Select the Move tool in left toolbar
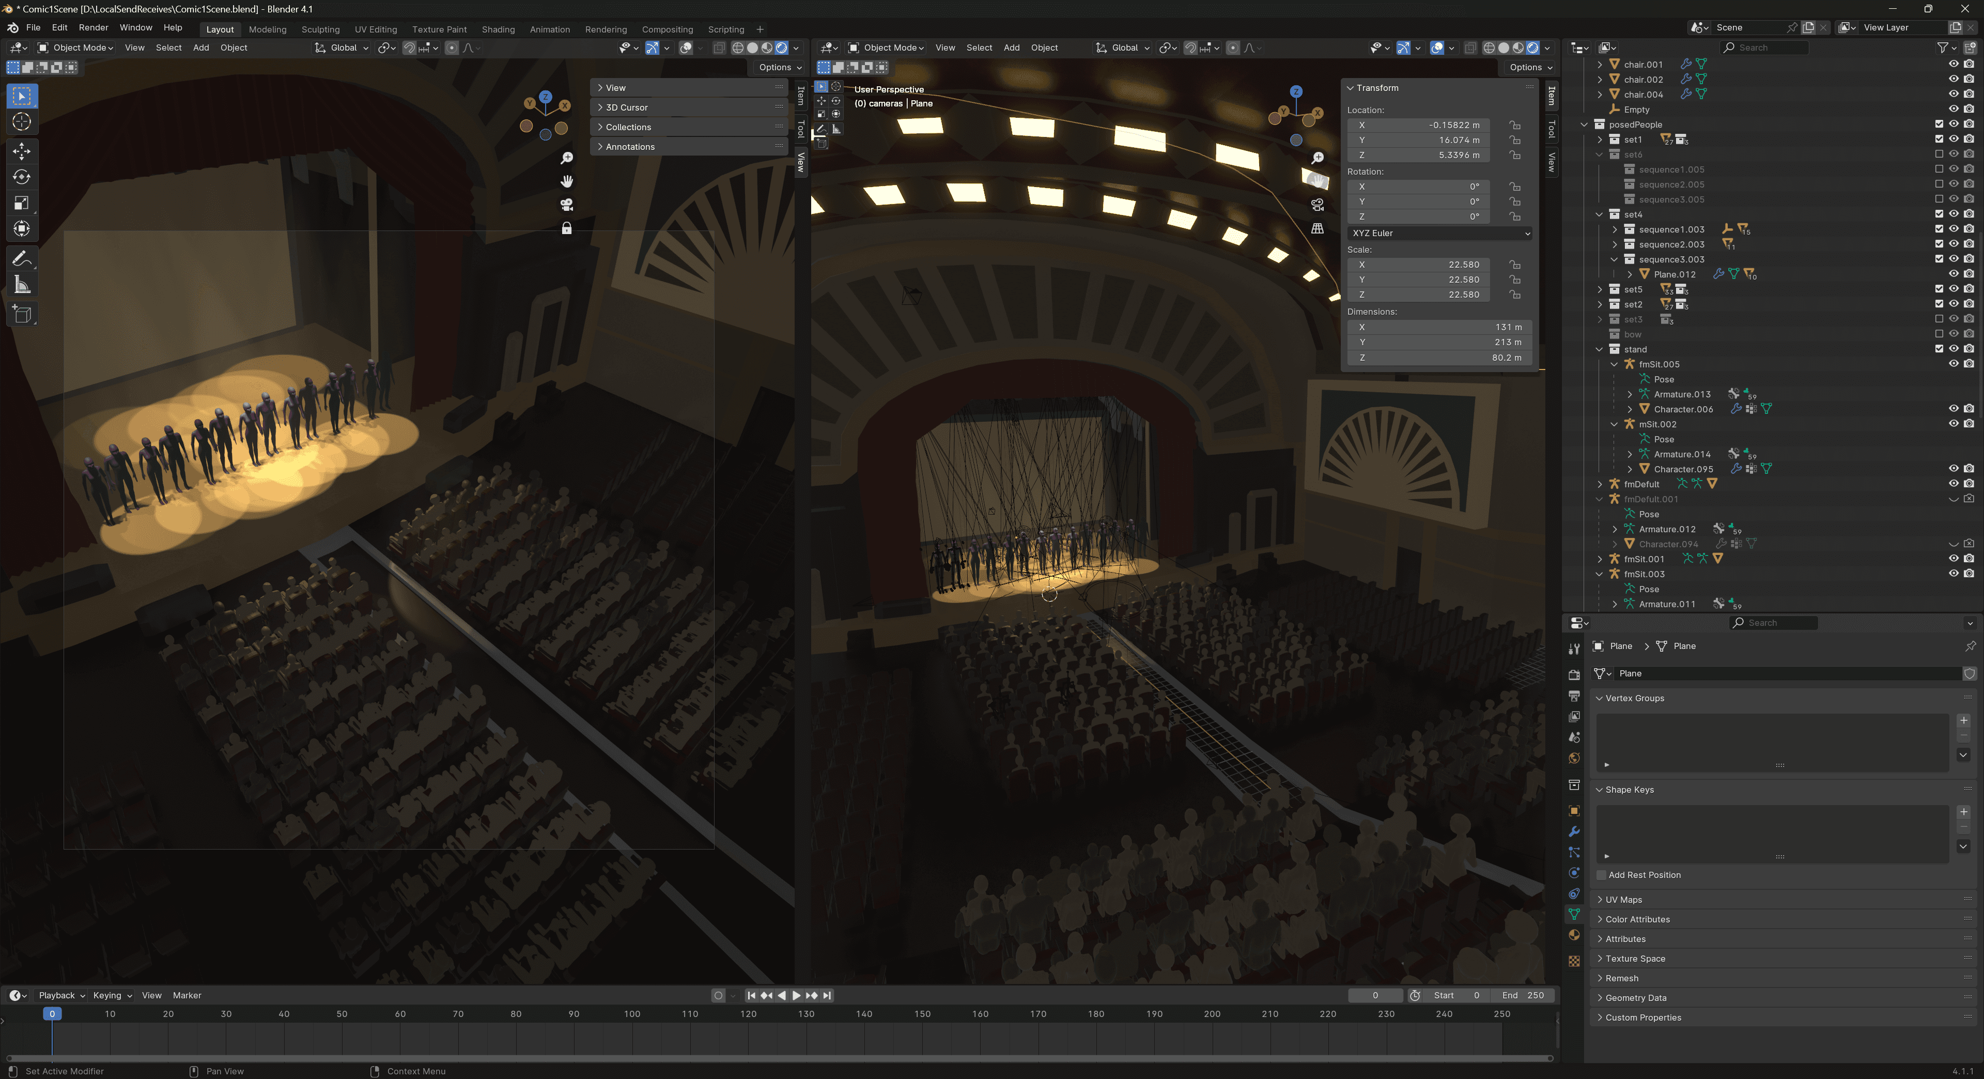 [x=22, y=150]
